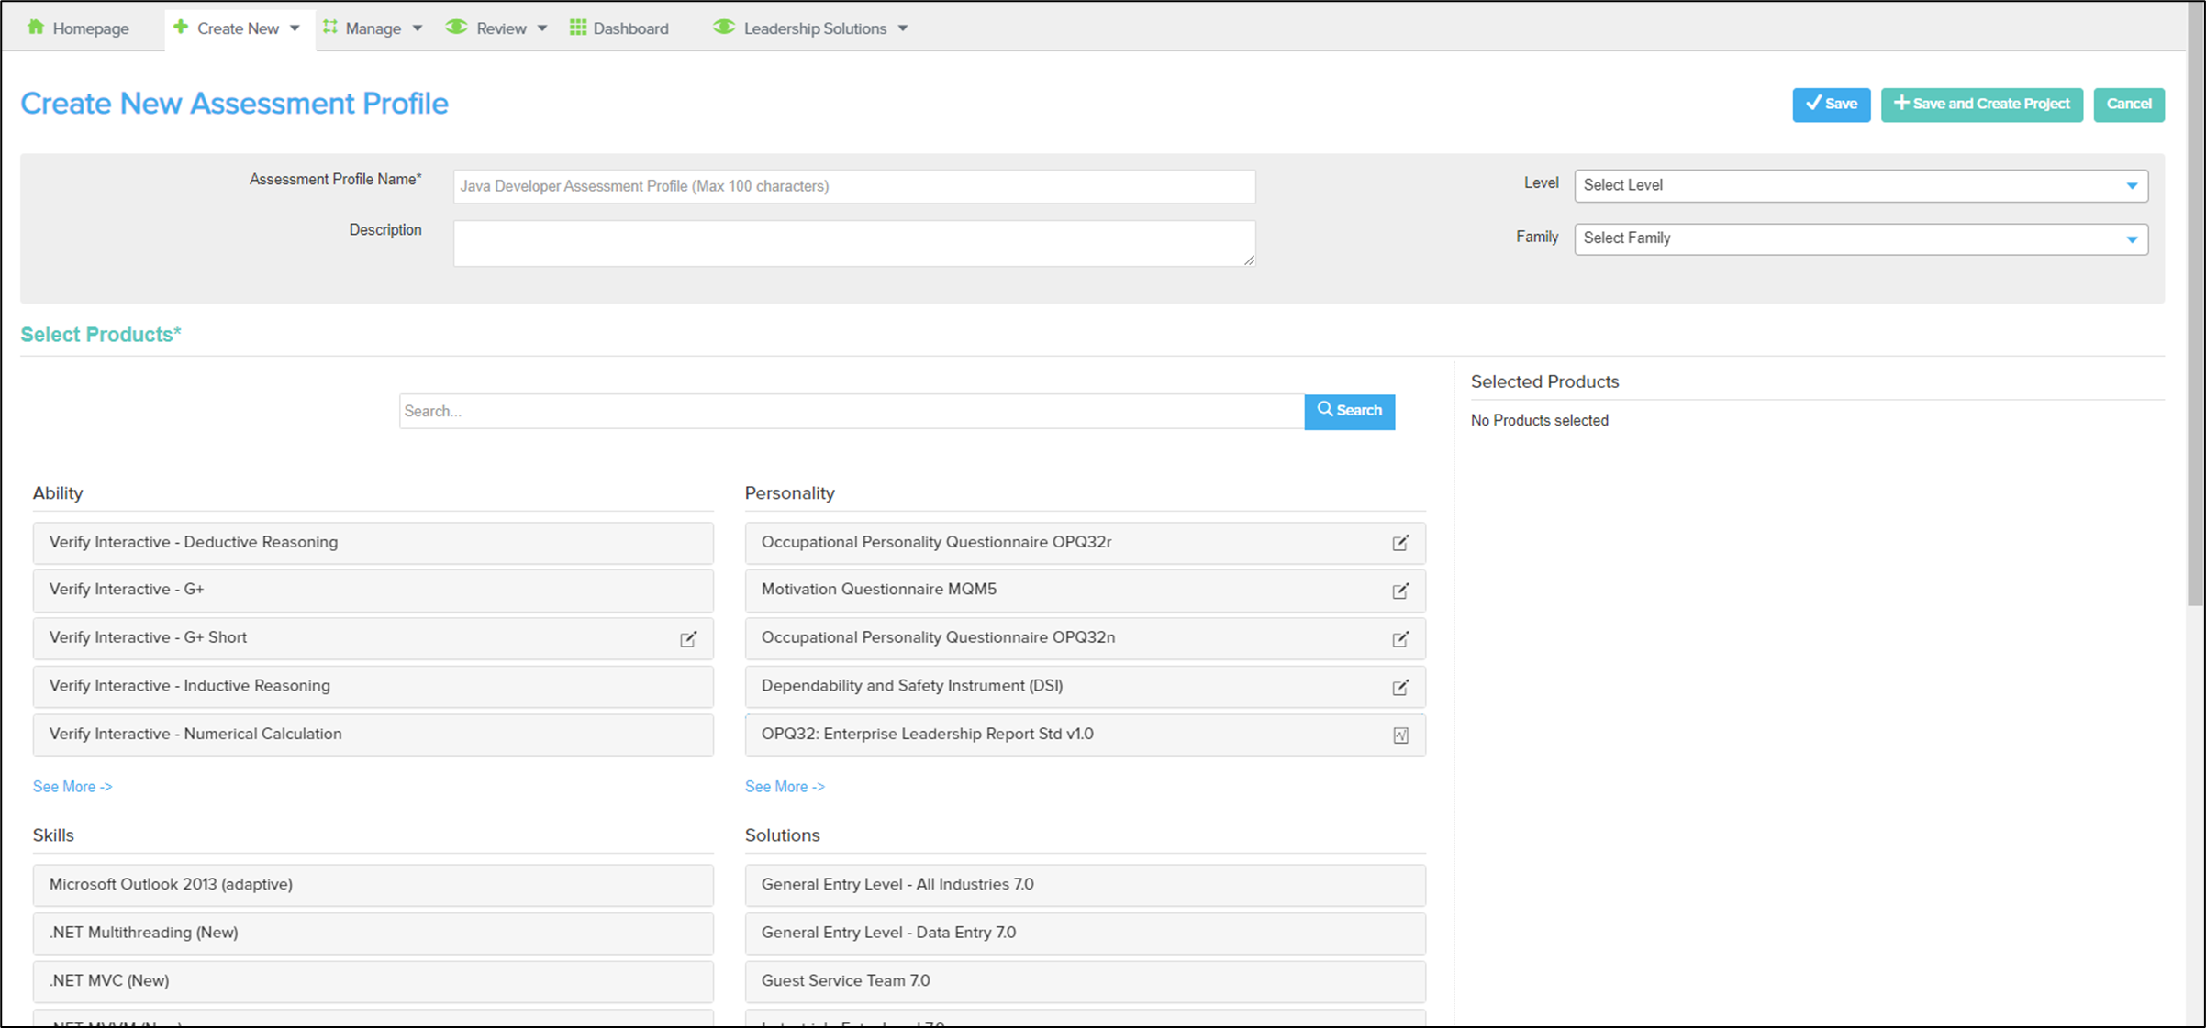Select General Entry Level - All Industries 7.0
Screen dimensions: 2206x1028
tap(1086, 885)
